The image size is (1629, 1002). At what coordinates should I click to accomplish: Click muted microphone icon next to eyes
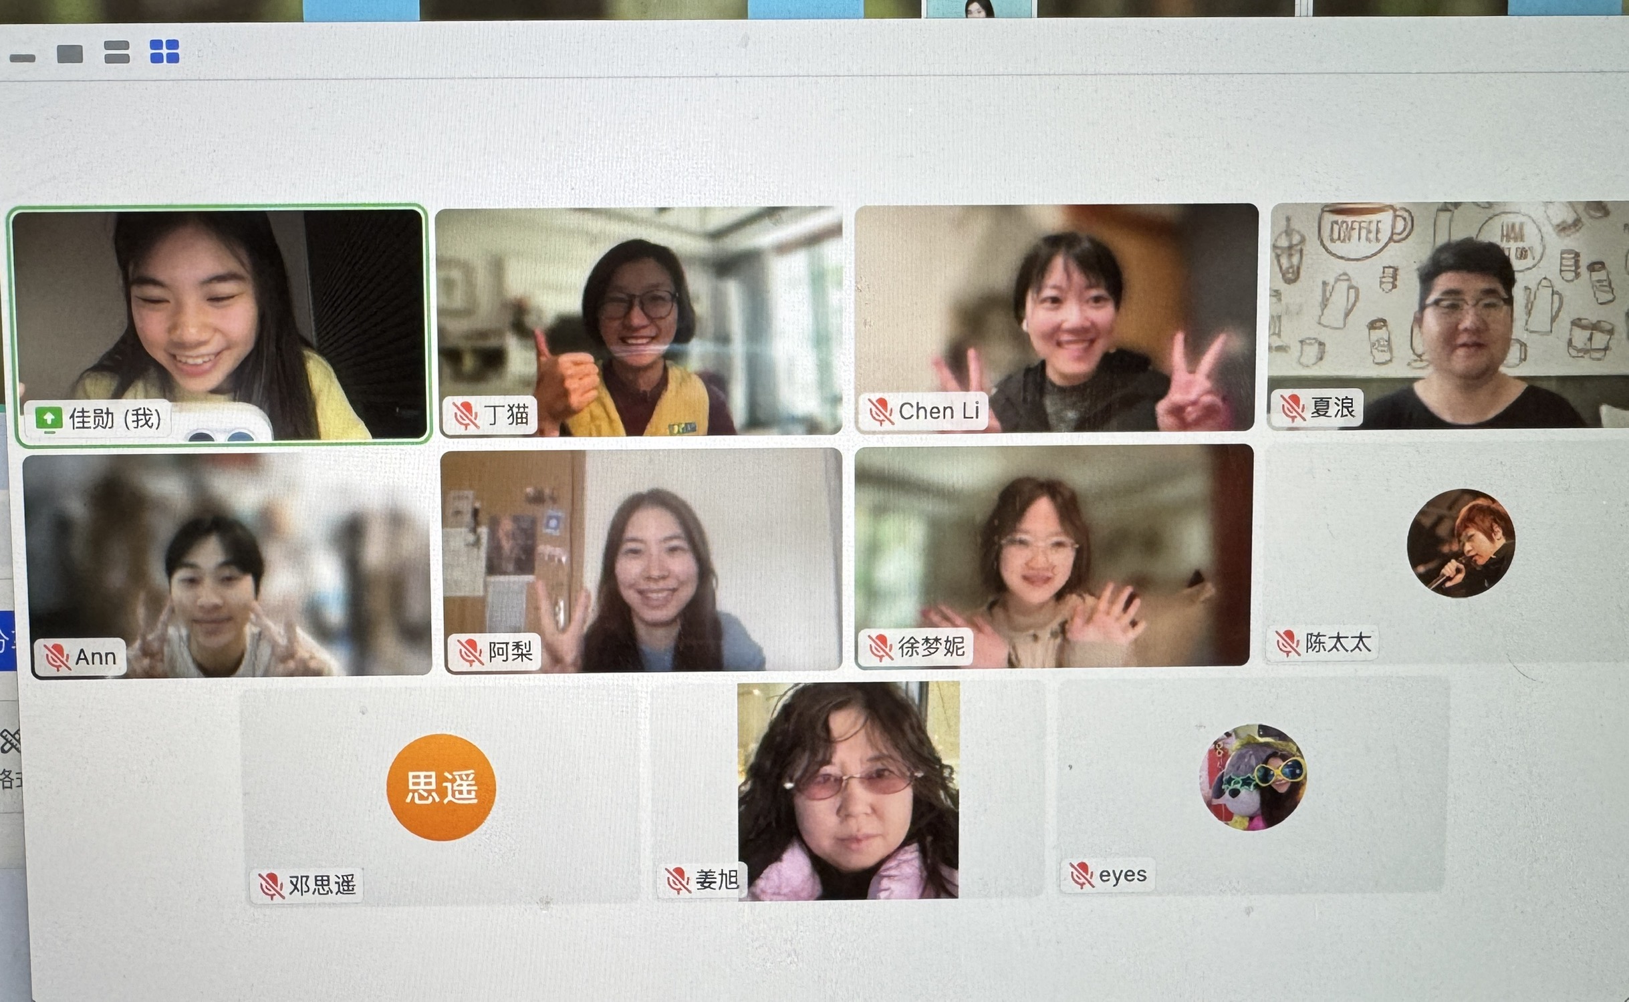(1081, 874)
